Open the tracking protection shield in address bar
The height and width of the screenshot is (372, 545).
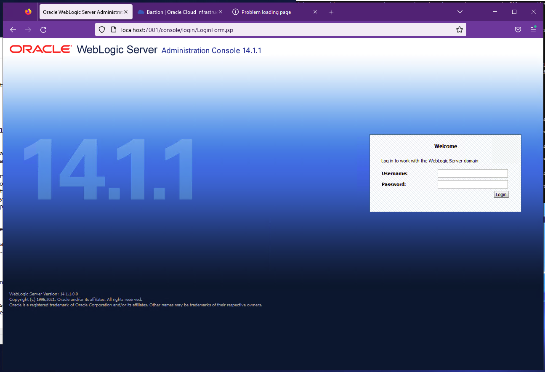(x=102, y=29)
